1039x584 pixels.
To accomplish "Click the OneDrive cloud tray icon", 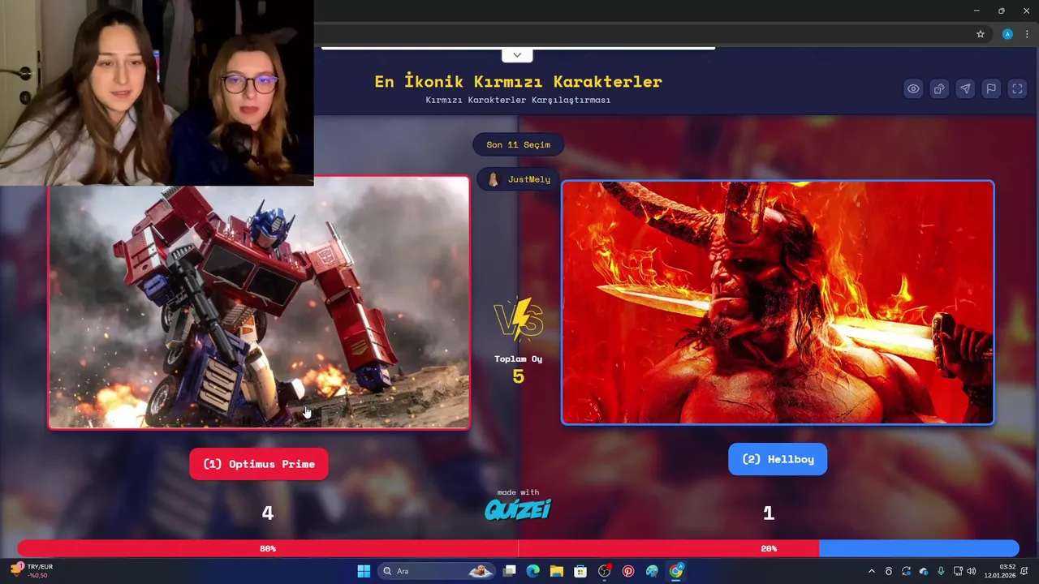I will 923,572.
